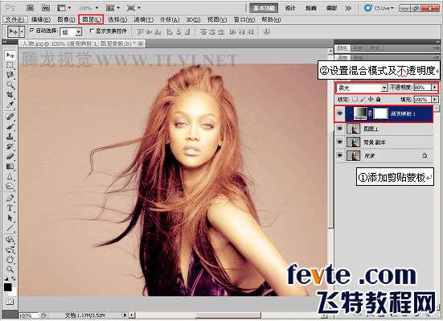Image resolution: width=443 pixels, height=321 pixels.
Task: Click the Gradient Map layer mask thumbnail
Action: (x=380, y=113)
